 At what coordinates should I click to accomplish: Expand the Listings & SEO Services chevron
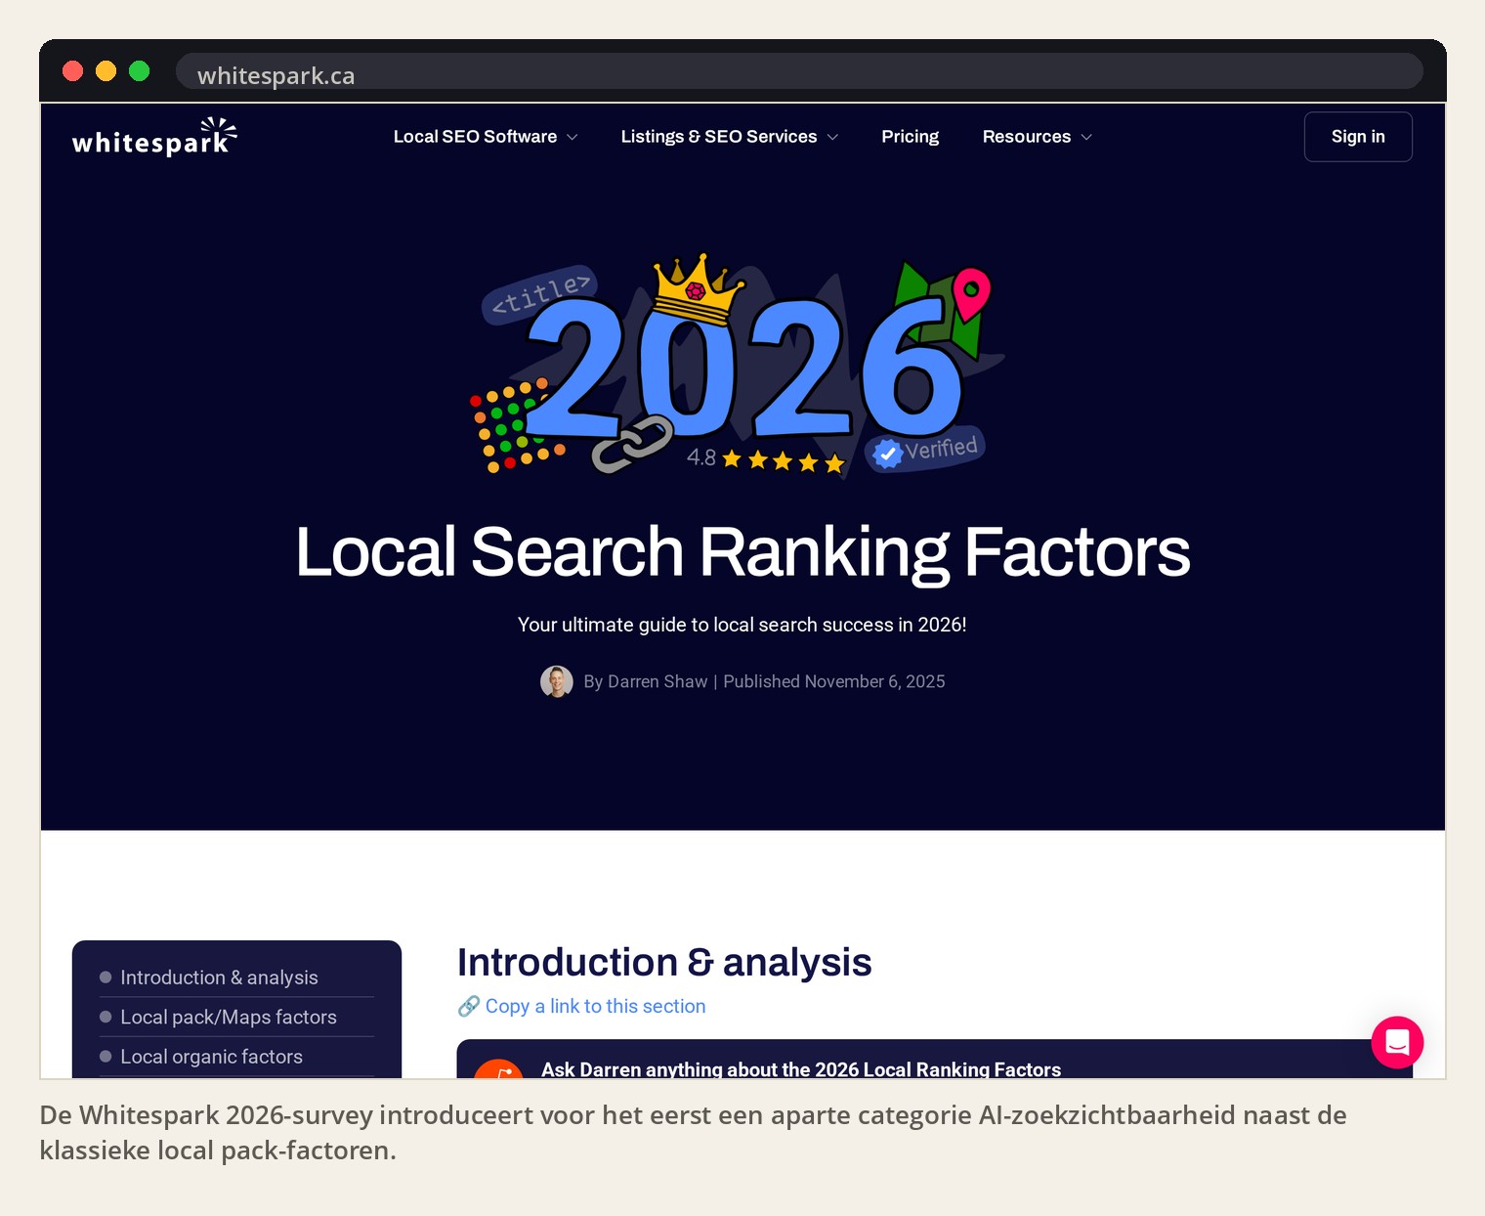point(832,137)
